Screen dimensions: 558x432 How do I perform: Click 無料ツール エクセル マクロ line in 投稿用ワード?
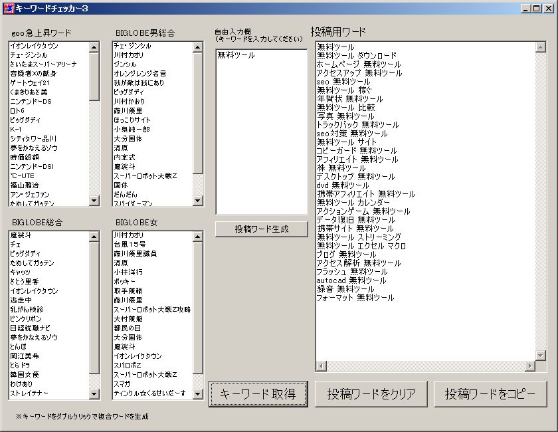[361, 246]
